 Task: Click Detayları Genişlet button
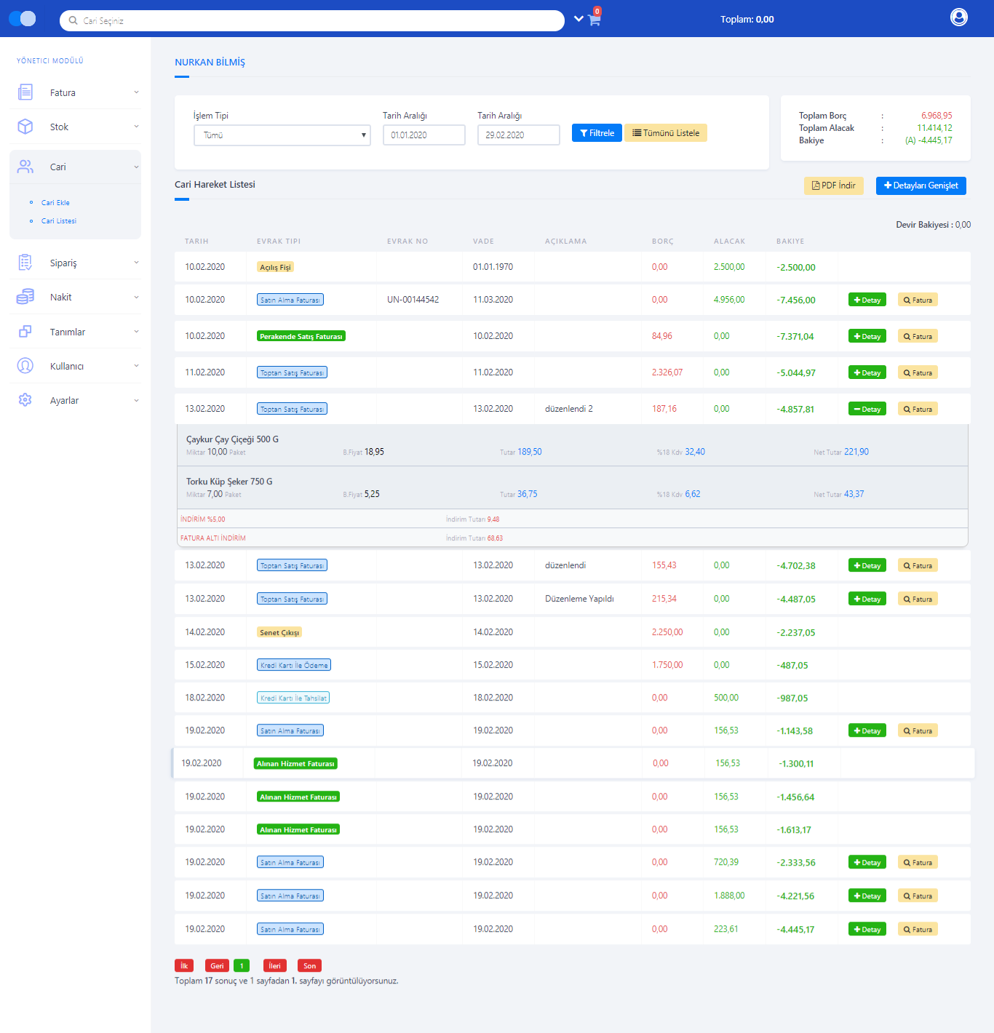pyautogui.click(x=921, y=186)
